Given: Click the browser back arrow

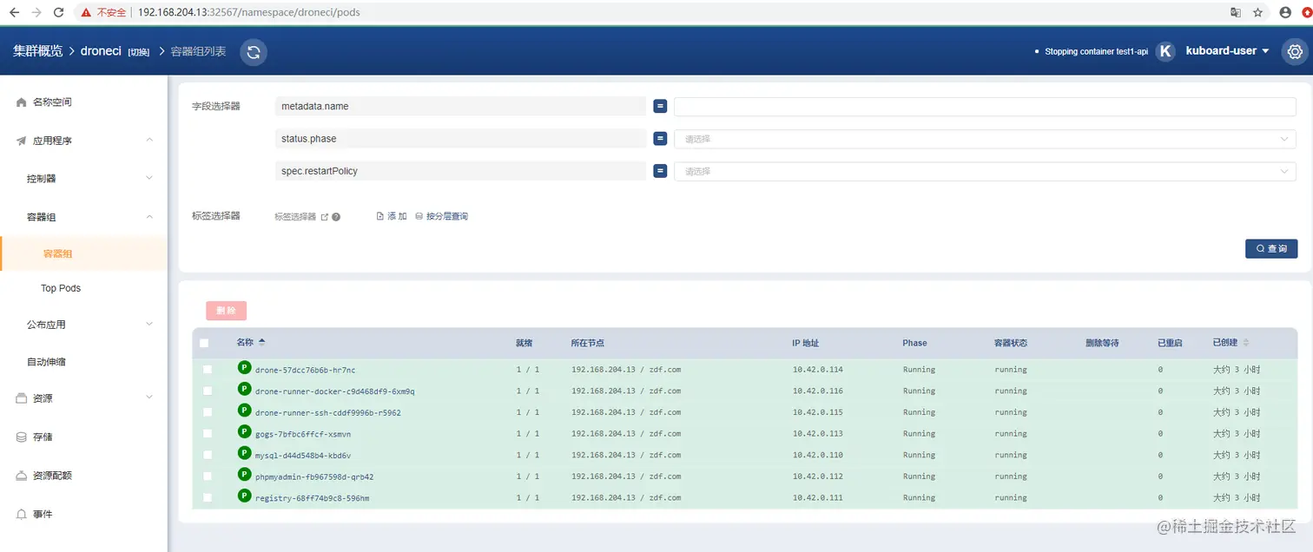Looking at the screenshot, I should [x=14, y=12].
